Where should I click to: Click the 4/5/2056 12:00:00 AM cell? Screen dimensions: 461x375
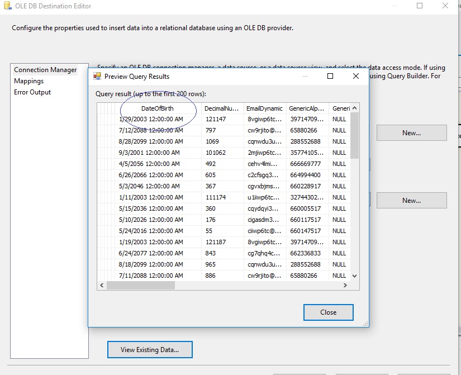coord(158,164)
